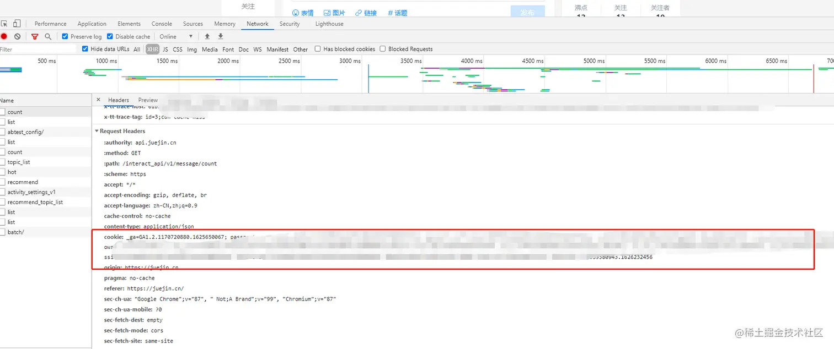Viewport: 834px width, 349px height.
Task: Export HAR with the download arrow
Action: (221, 36)
